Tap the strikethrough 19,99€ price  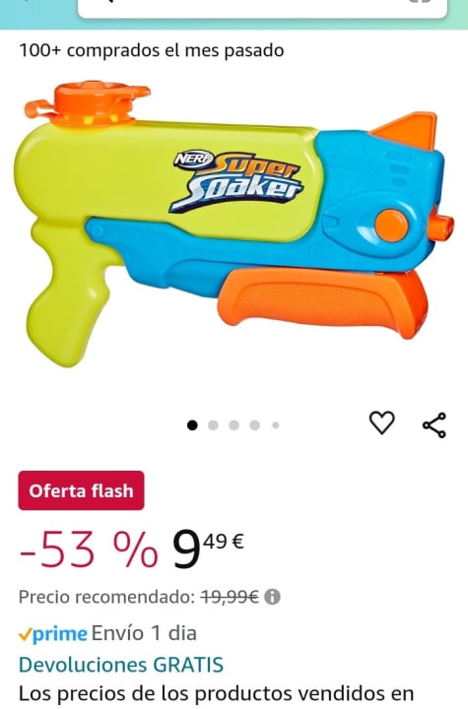tap(230, 597)
